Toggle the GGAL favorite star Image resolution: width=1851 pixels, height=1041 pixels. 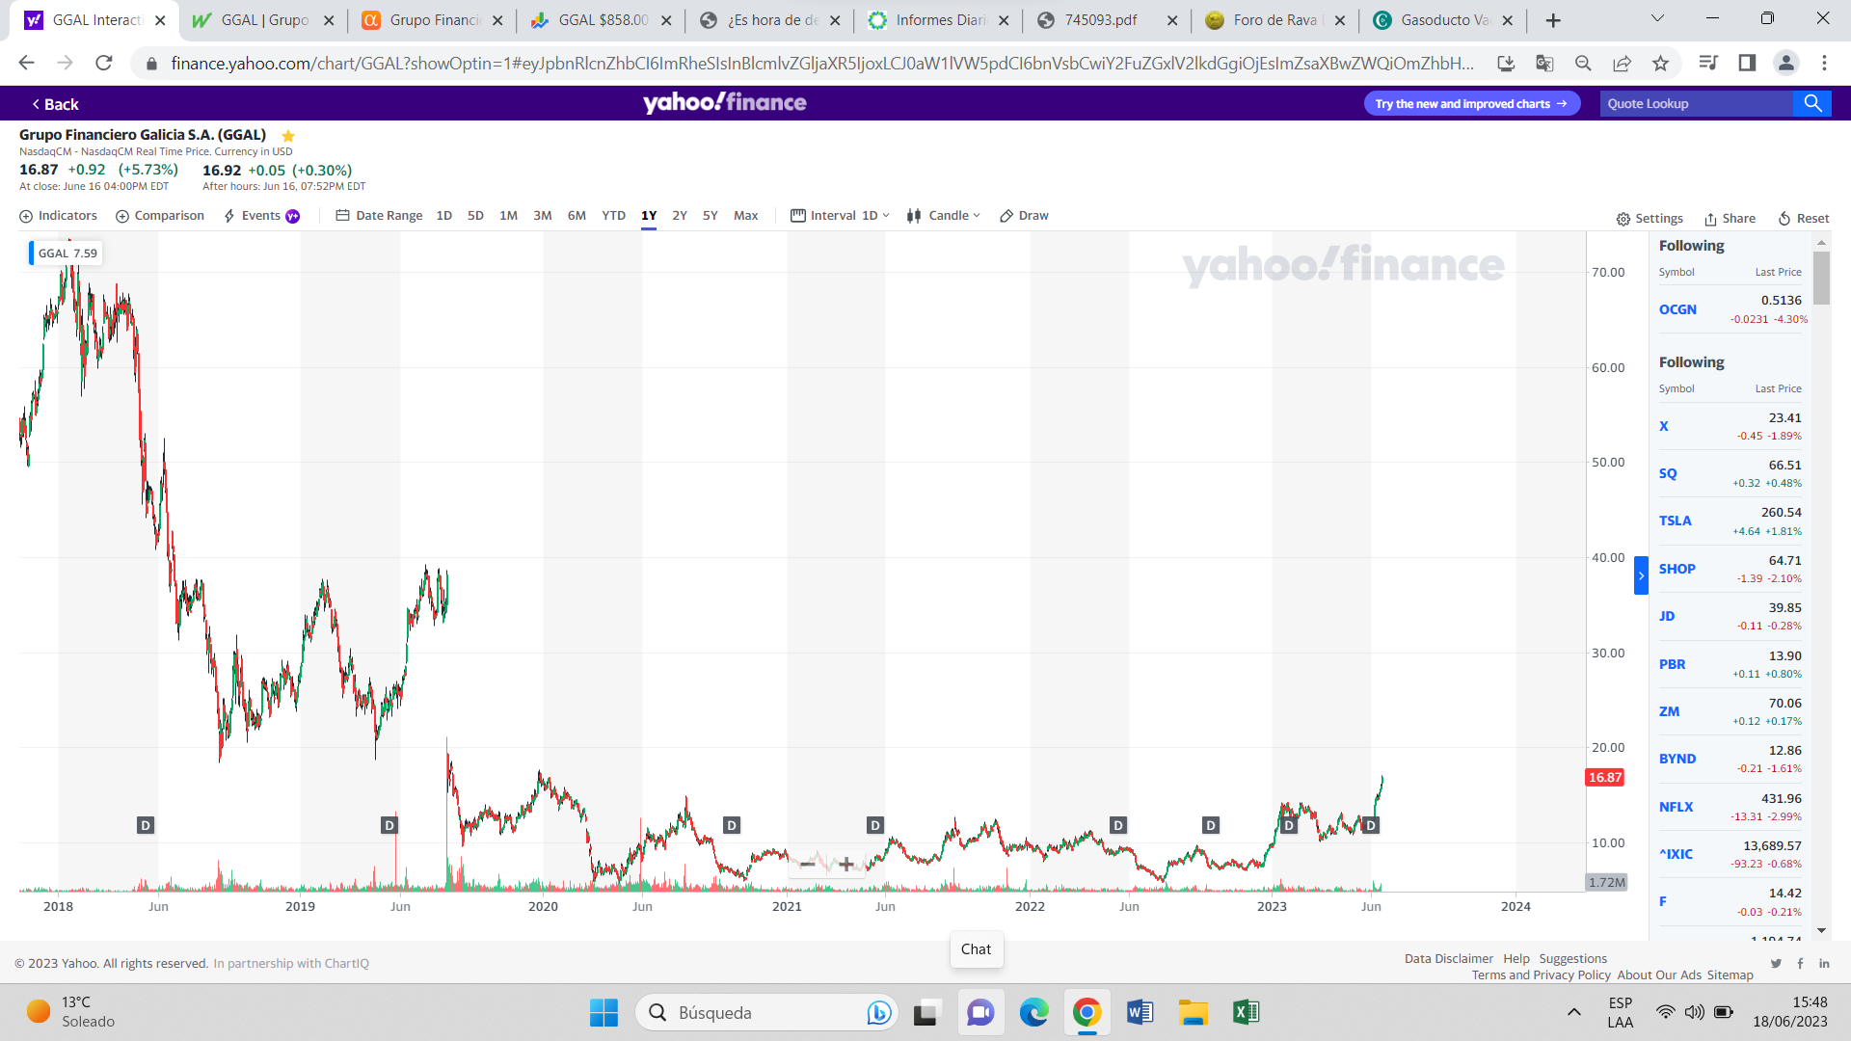click(288, 136)
